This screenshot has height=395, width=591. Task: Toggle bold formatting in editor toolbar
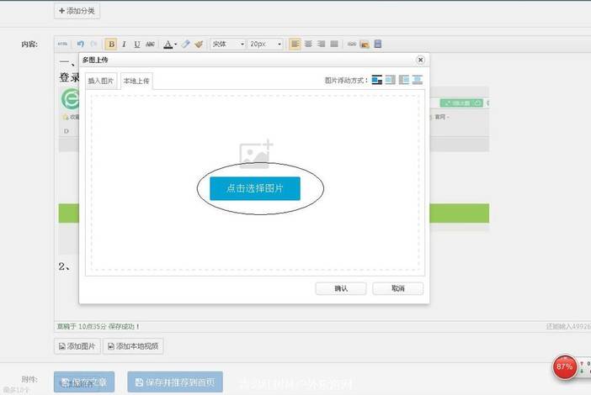(111, 44)
